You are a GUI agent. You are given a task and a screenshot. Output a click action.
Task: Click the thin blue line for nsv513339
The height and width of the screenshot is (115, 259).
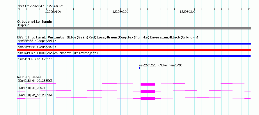point(134,62)
